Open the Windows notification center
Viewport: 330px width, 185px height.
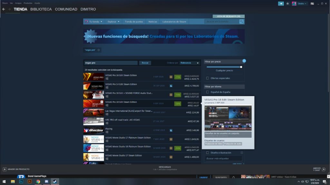pos(325,182)
